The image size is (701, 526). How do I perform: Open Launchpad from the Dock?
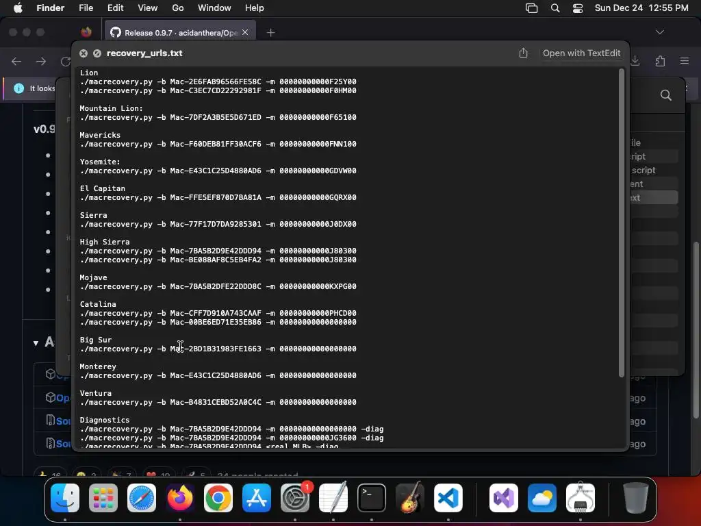(103, 498)
